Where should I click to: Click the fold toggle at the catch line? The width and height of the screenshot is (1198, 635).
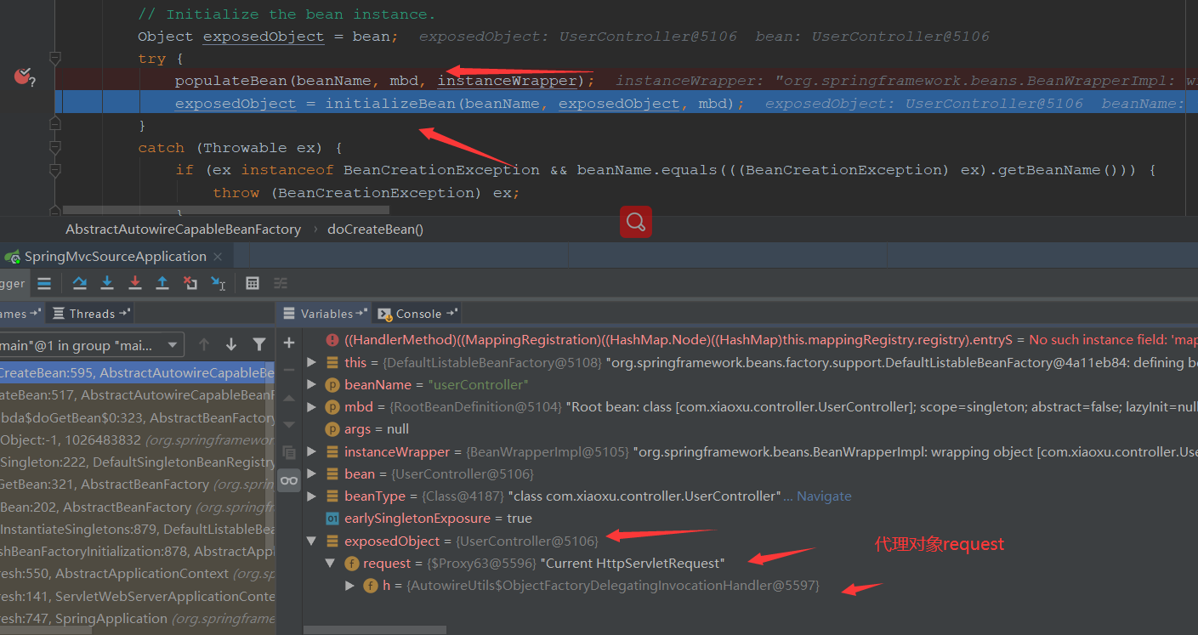pos(54,147)
